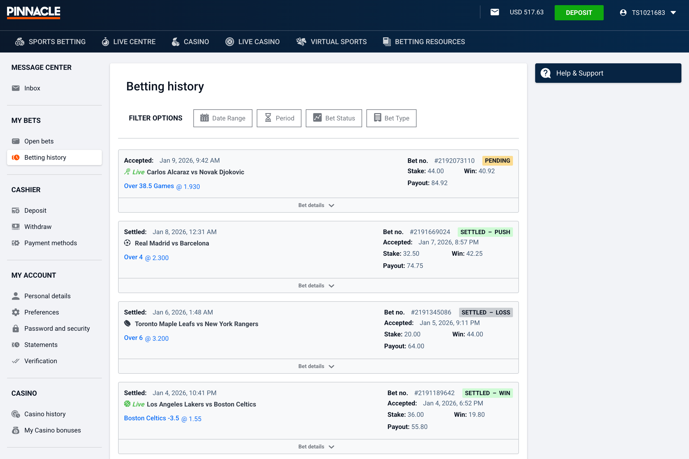This screenshot has width=689, height=459.
Task: Select the Casino history chip icon
Action: click(x=15, y=414)
